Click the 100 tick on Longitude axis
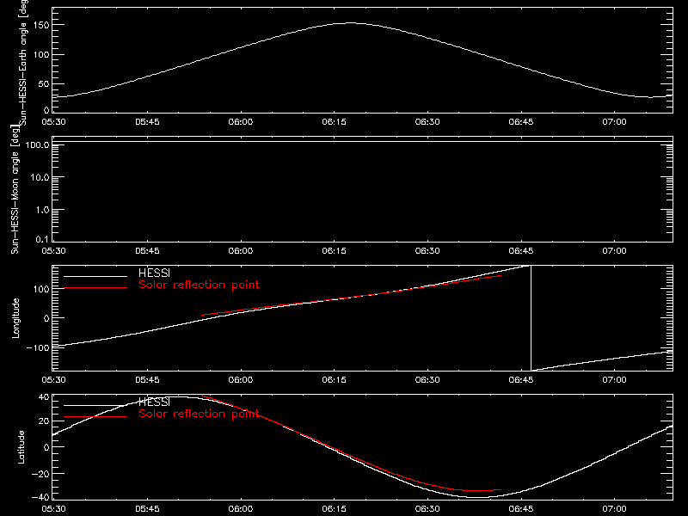The height and width of the screenshot is (516, 688). [x=41, y=289]
